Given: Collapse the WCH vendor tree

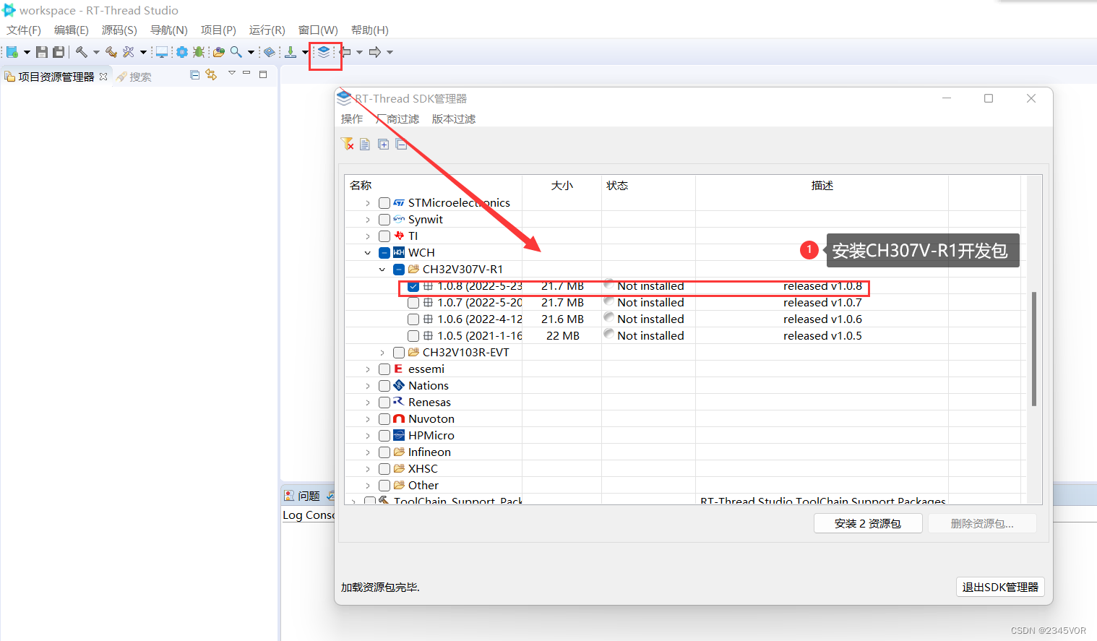Looking at the screenshot, I should click(367, 252).
